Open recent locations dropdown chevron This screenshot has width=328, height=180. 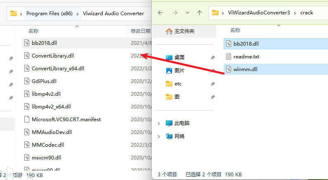click(187, 13)
